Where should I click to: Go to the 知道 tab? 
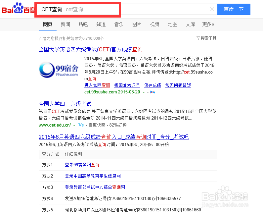(x=101, y=25)
